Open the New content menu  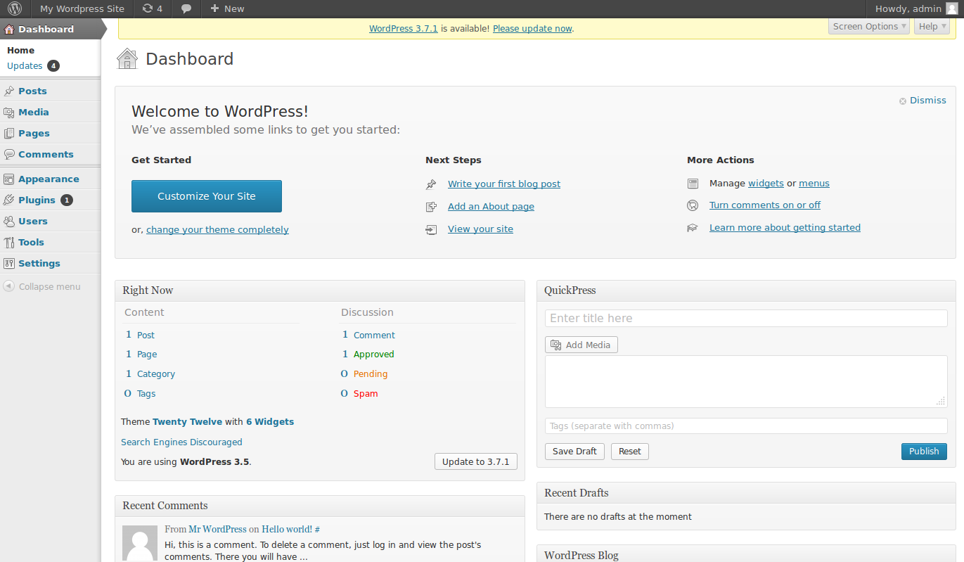click(x=227, y=8)
